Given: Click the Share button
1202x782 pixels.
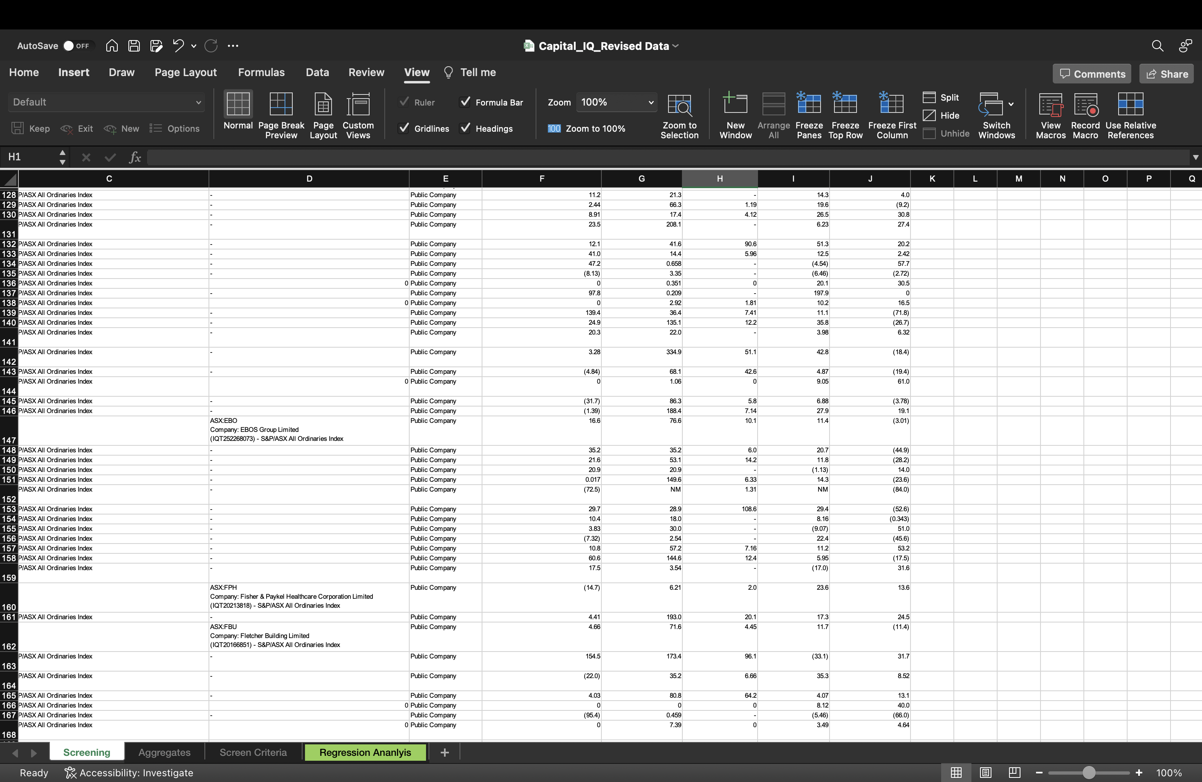Looking at the screenshot, I should coord(1167,74).
